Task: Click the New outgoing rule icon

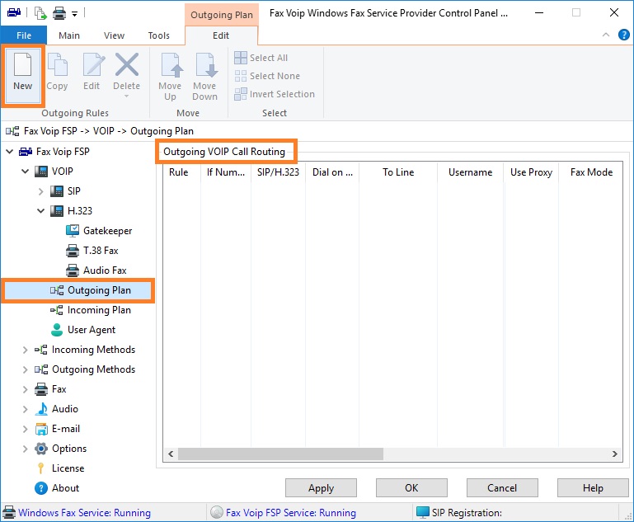Action: [22, 64]
